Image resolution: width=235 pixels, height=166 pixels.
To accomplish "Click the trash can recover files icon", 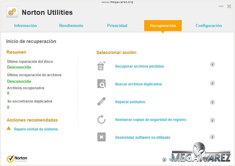I will point(101,66).
